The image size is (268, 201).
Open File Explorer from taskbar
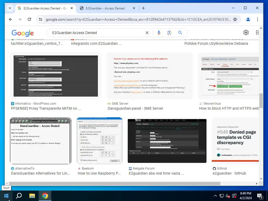click(32, 196)
